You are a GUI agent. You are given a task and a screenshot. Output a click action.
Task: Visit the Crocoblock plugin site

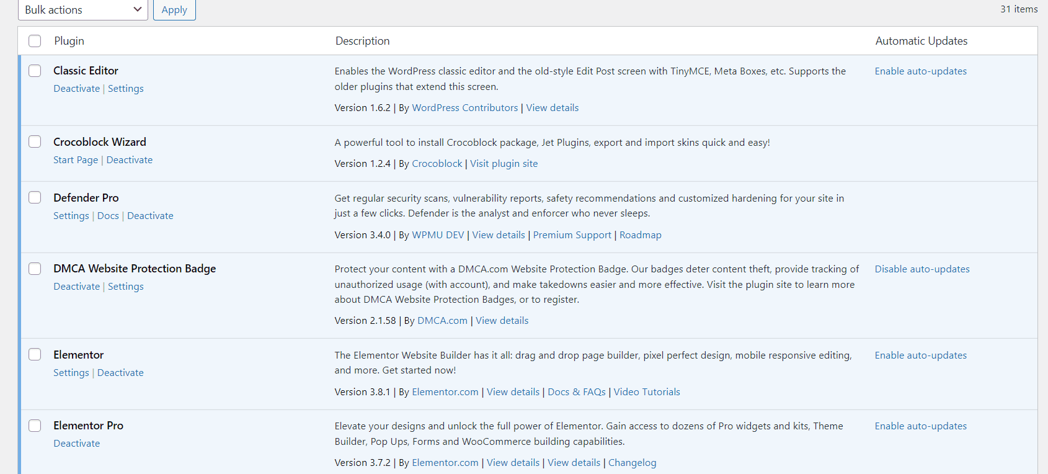coord(504,164)
